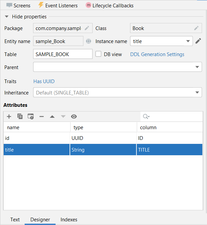Open Lifecycle Callbacks menu item
Viewport: 207px width, 225px height.
click(109, 5)
